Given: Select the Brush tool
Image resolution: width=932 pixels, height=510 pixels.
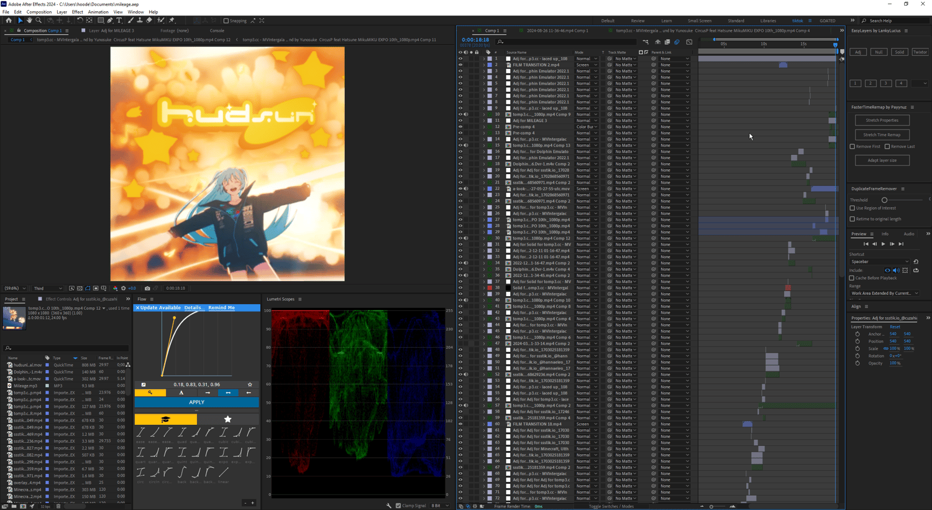Looking at the screenshot, I should (x=130, y=21).
